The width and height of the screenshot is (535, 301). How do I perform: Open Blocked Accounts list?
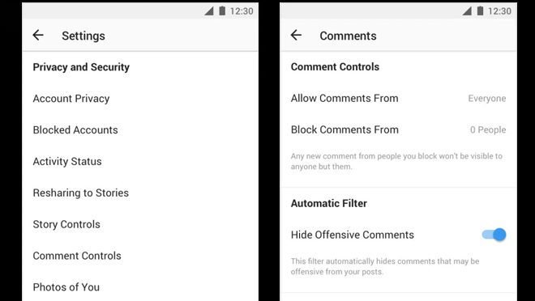tap(140, 130)
